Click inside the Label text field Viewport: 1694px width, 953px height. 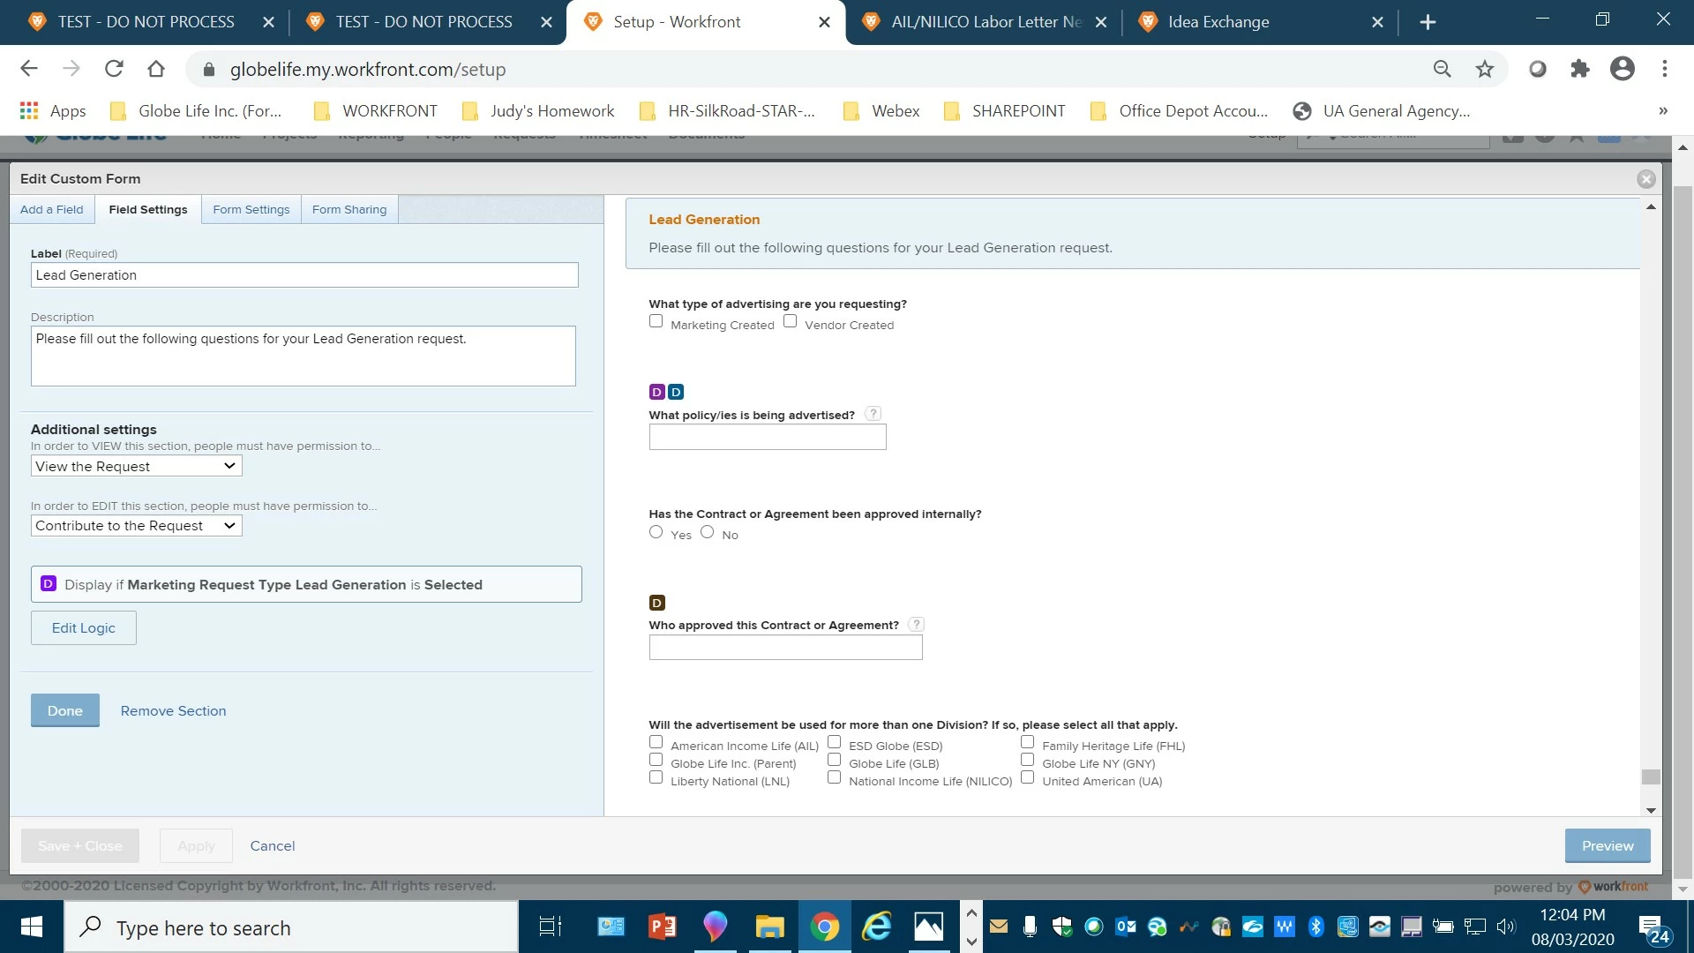(304, 275)
